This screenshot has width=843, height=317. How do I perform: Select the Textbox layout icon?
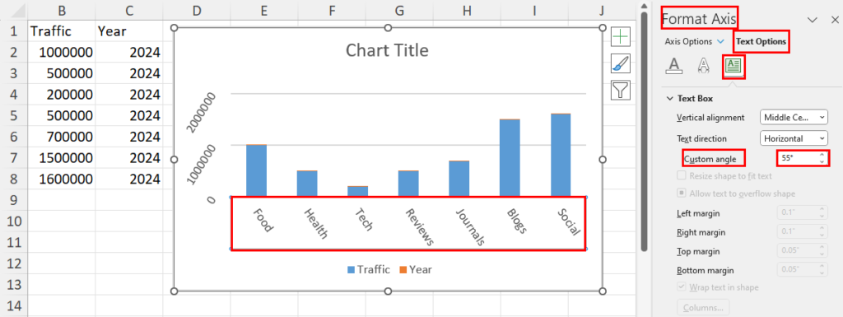tap(734, 66)
